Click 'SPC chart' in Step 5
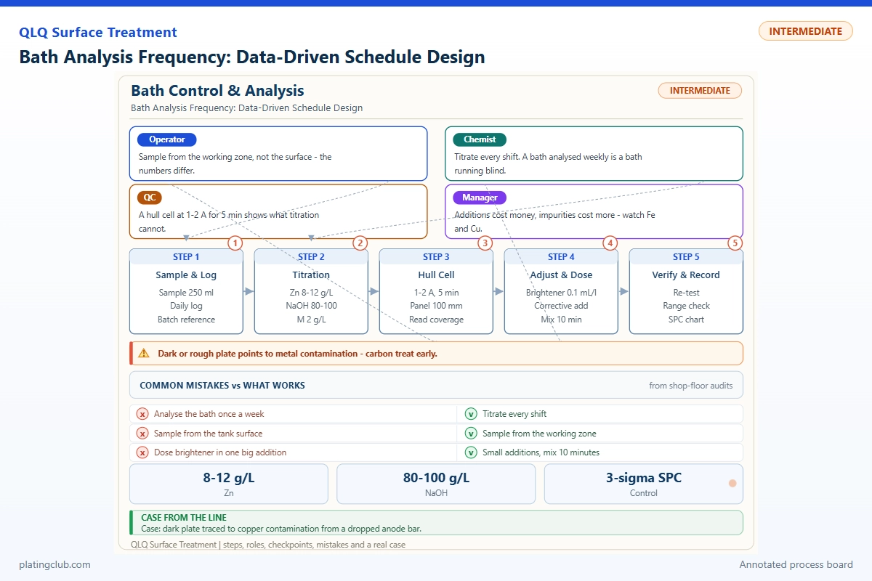The width and height of the screenshot is (872, 581). [686, 320]
